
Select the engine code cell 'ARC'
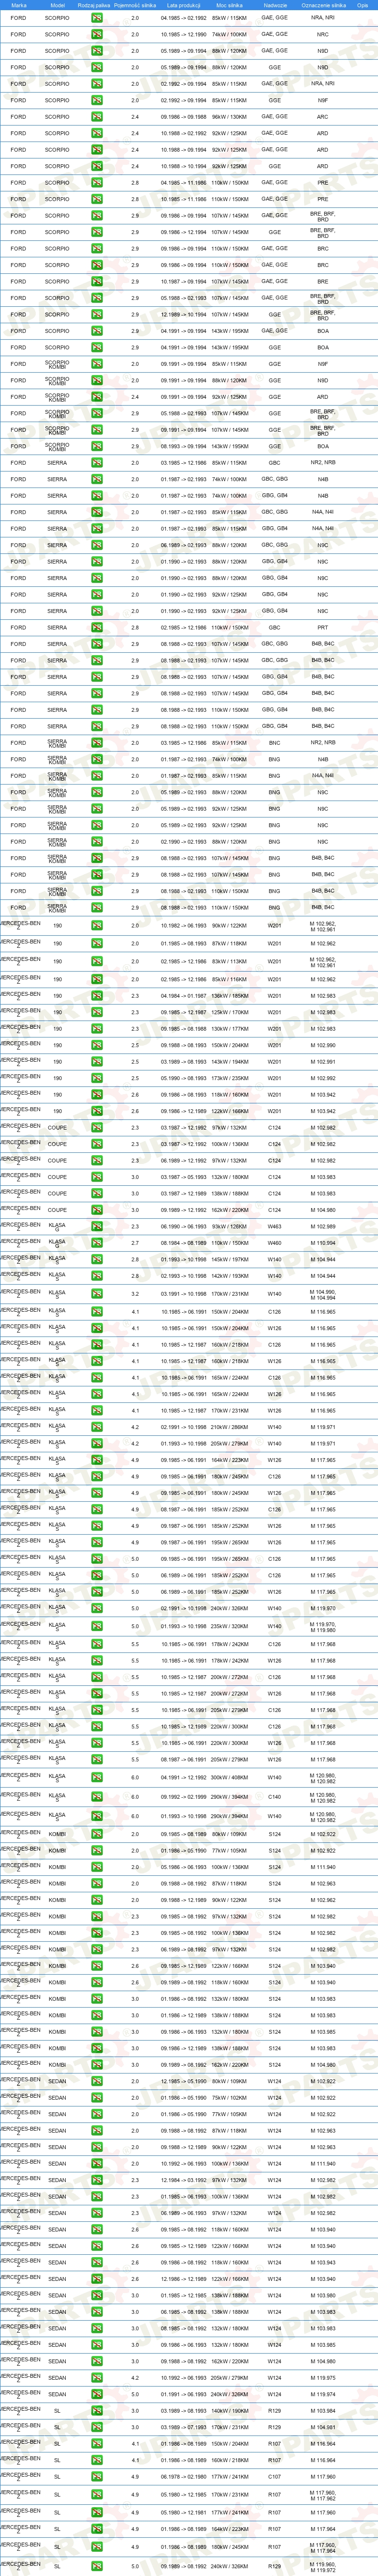point(323,117)
